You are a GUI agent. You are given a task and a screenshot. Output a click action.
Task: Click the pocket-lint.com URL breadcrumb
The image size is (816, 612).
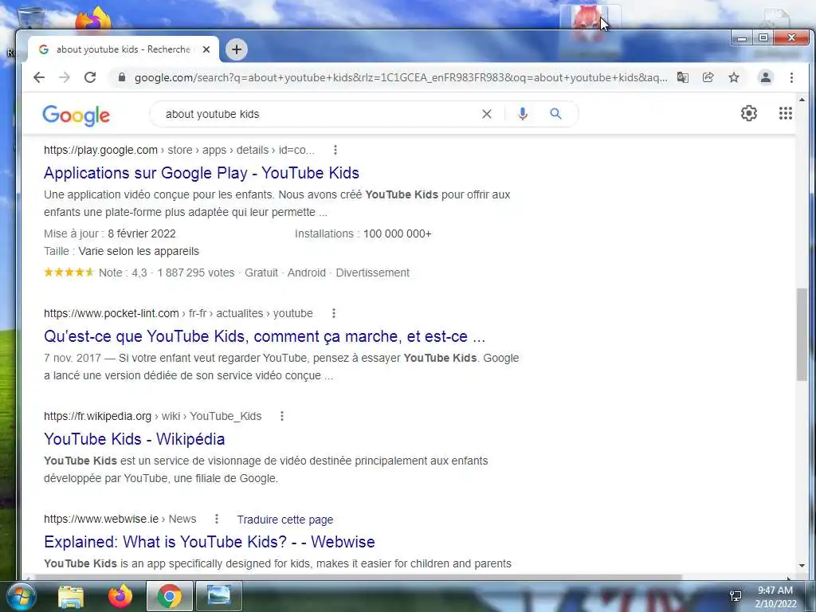coord(178,313)
